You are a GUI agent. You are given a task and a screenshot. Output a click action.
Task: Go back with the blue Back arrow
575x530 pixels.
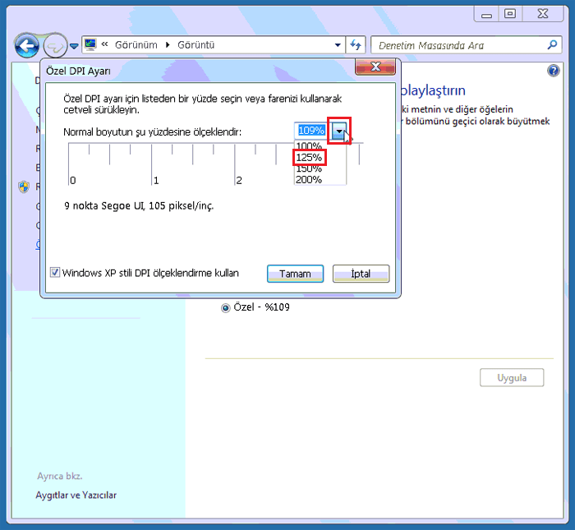tap(27, 46)
